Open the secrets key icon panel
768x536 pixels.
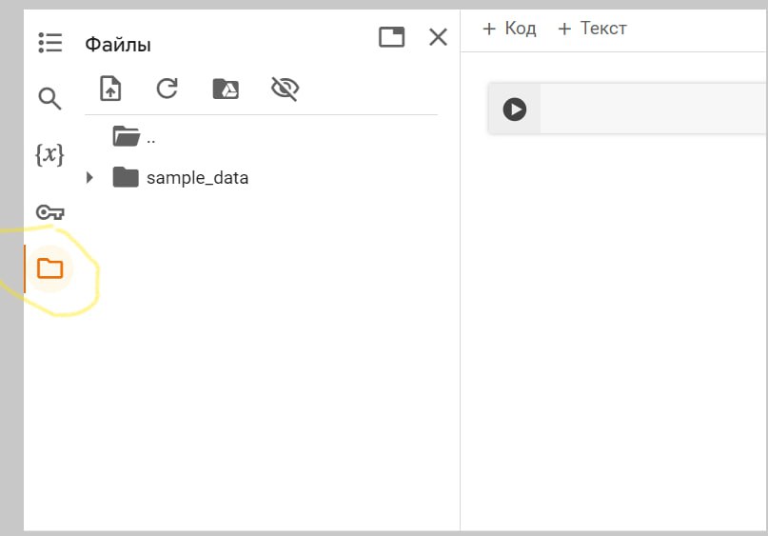[x=49, y=212]
